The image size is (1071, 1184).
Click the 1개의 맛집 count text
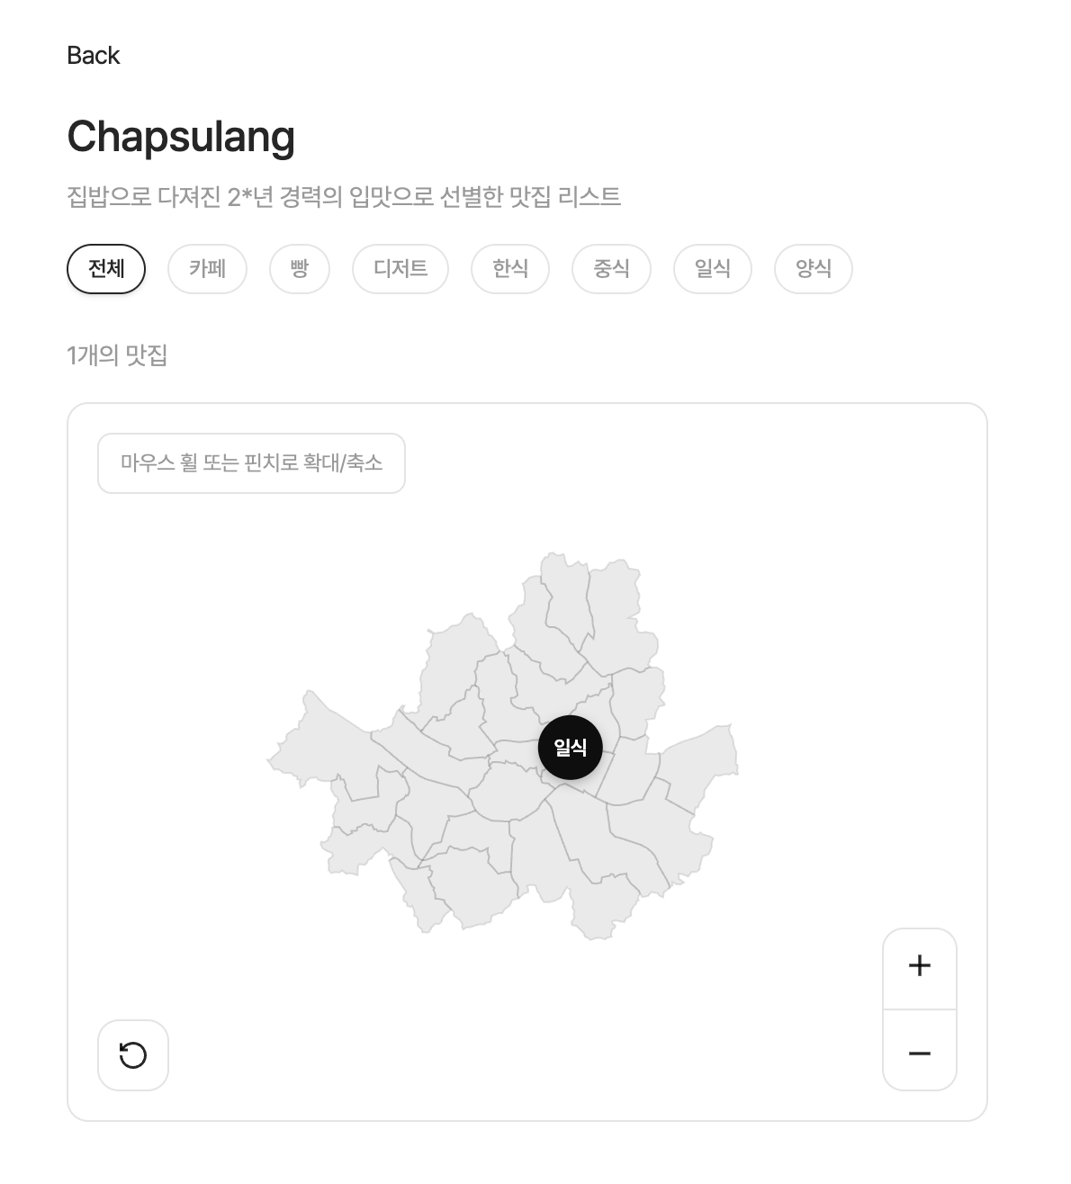coord(117,355)
